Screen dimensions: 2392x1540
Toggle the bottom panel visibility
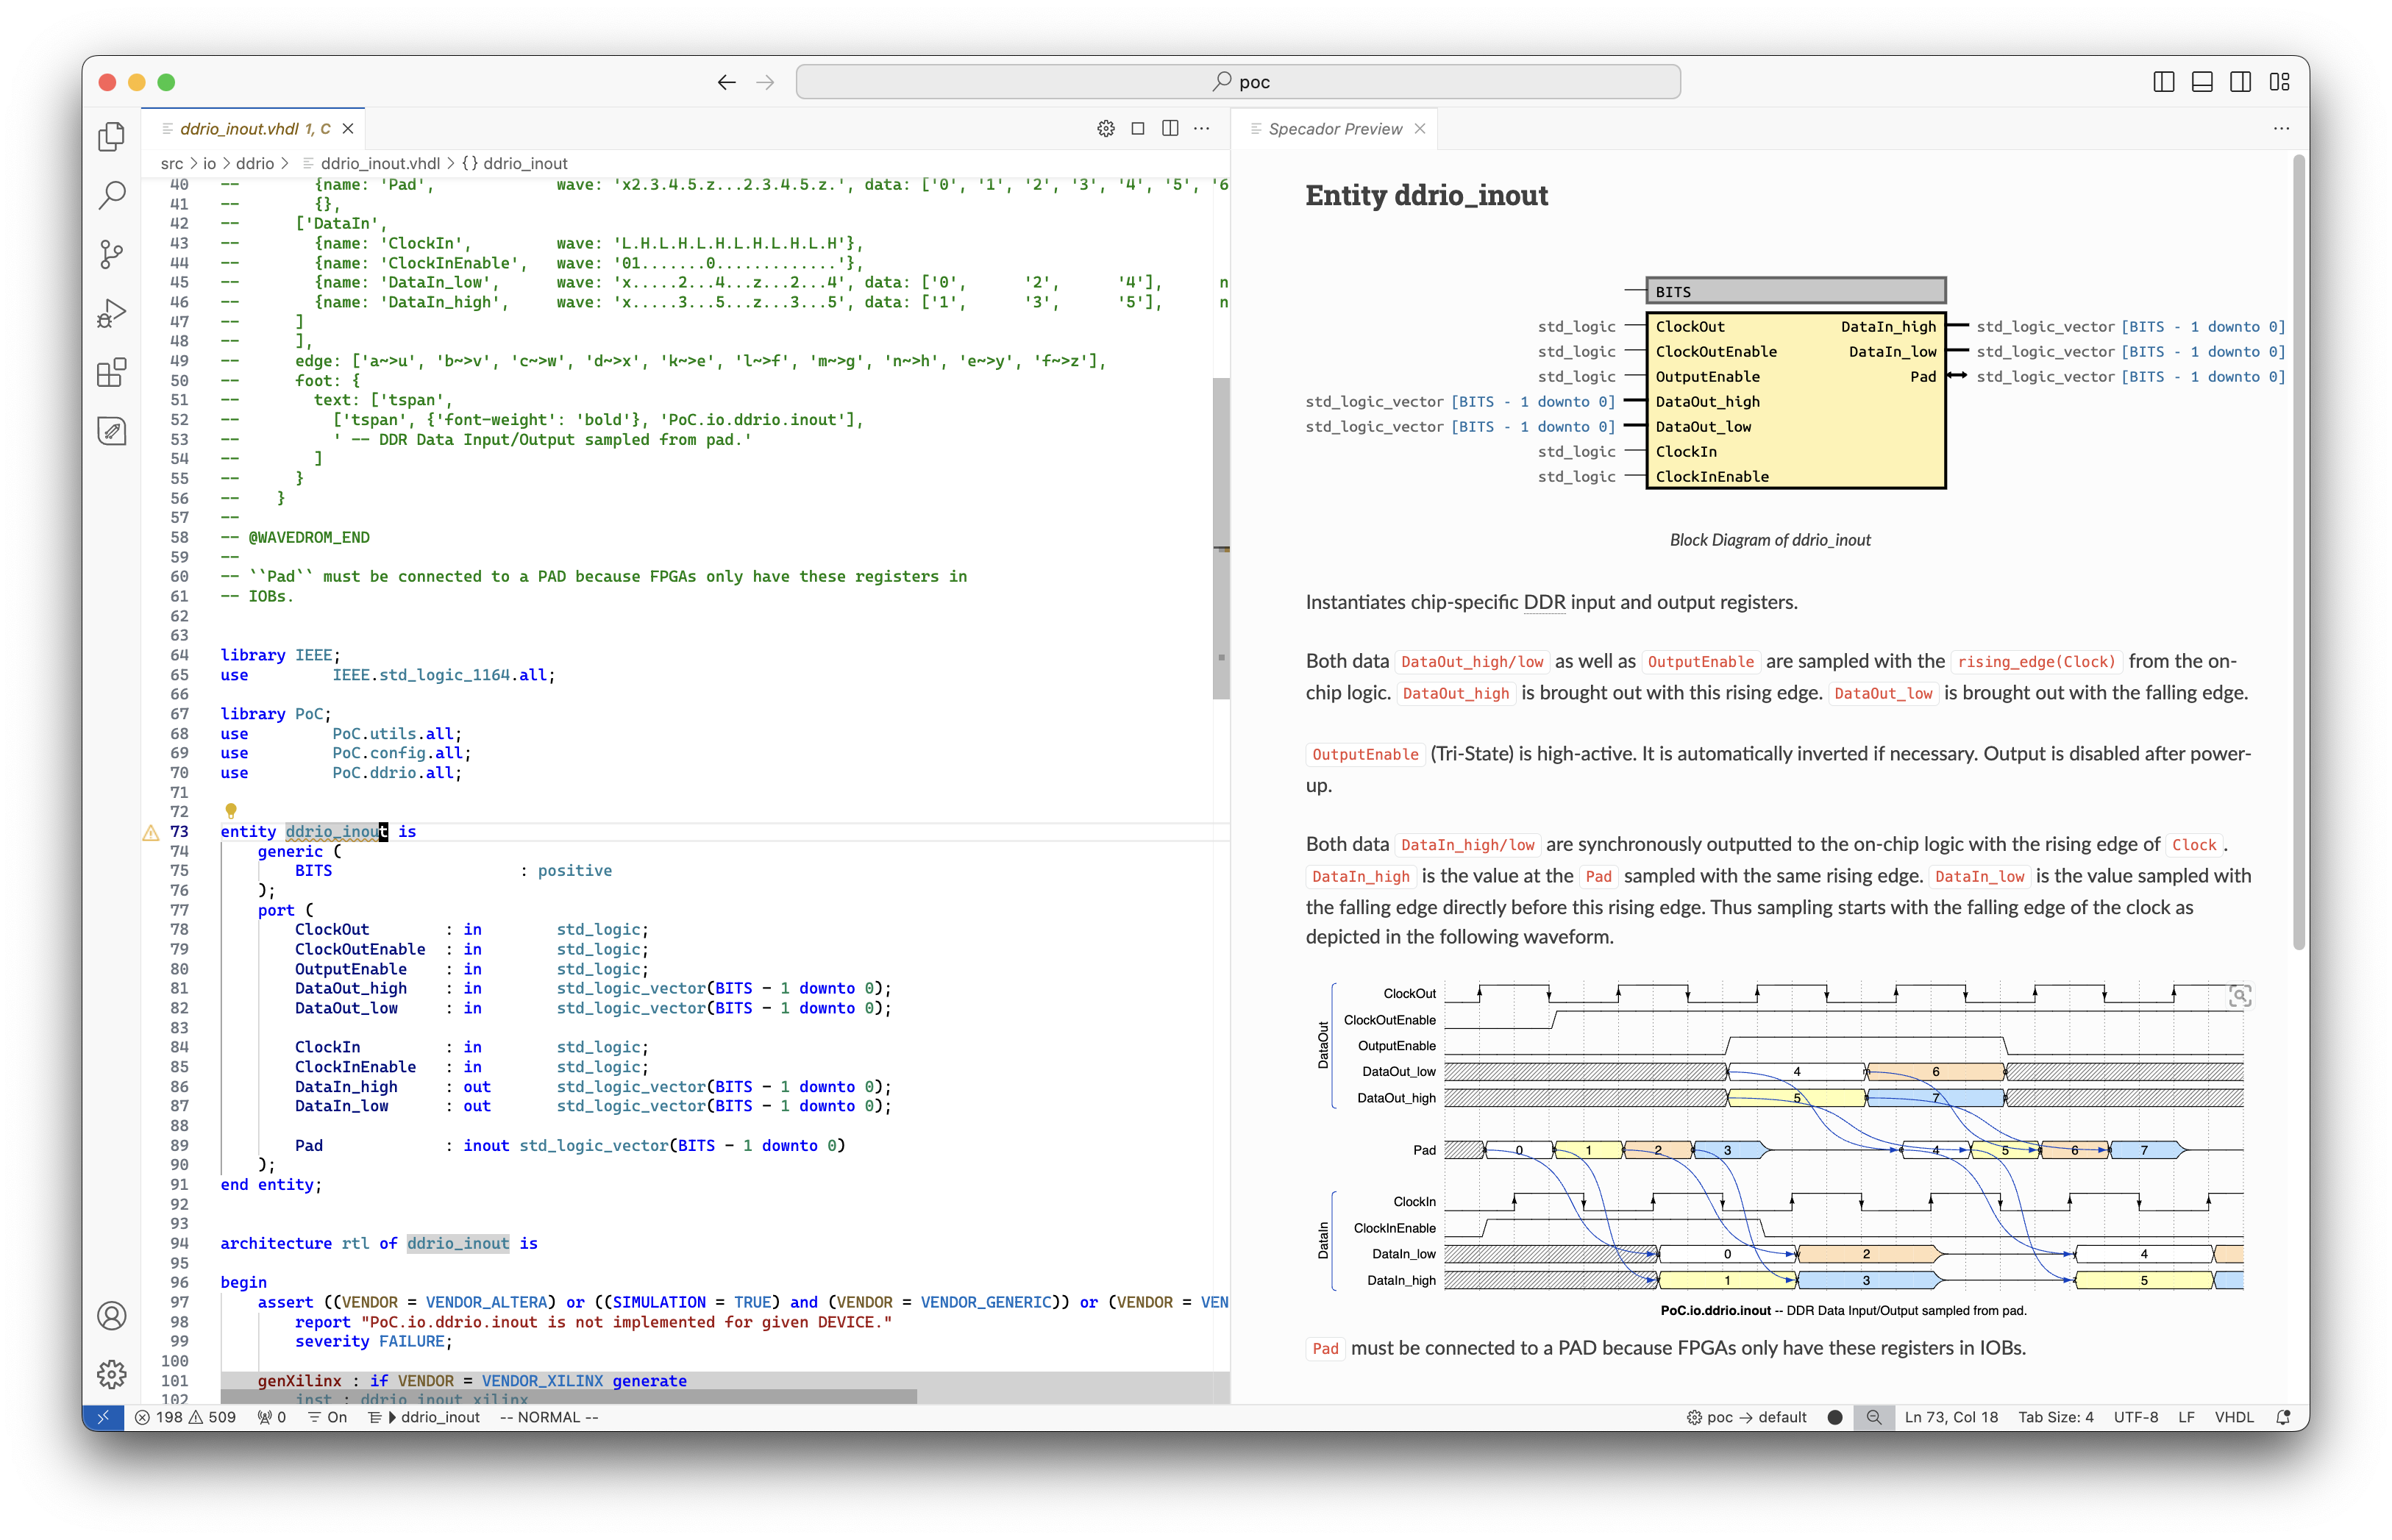point(2201,81)
